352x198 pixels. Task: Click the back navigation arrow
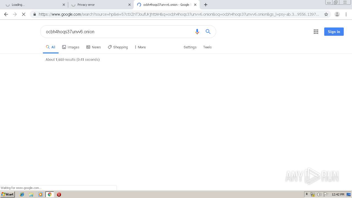[x=6, y=14]
